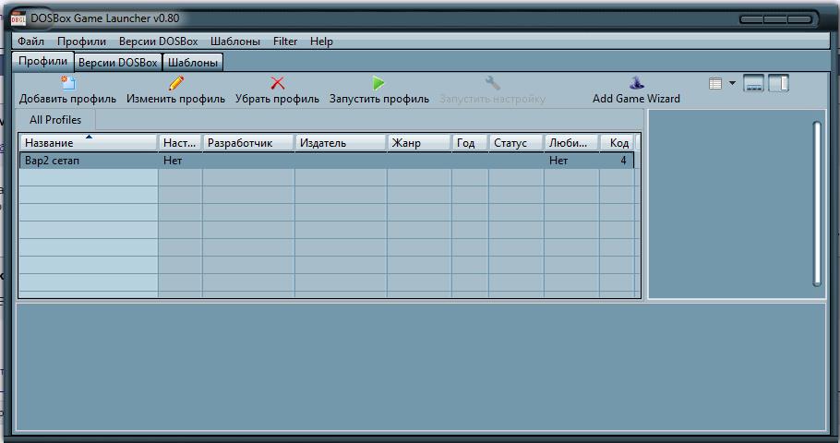Sort by the Разработчик column header
This screenshot has width=840, height=443.
point(248,143)
